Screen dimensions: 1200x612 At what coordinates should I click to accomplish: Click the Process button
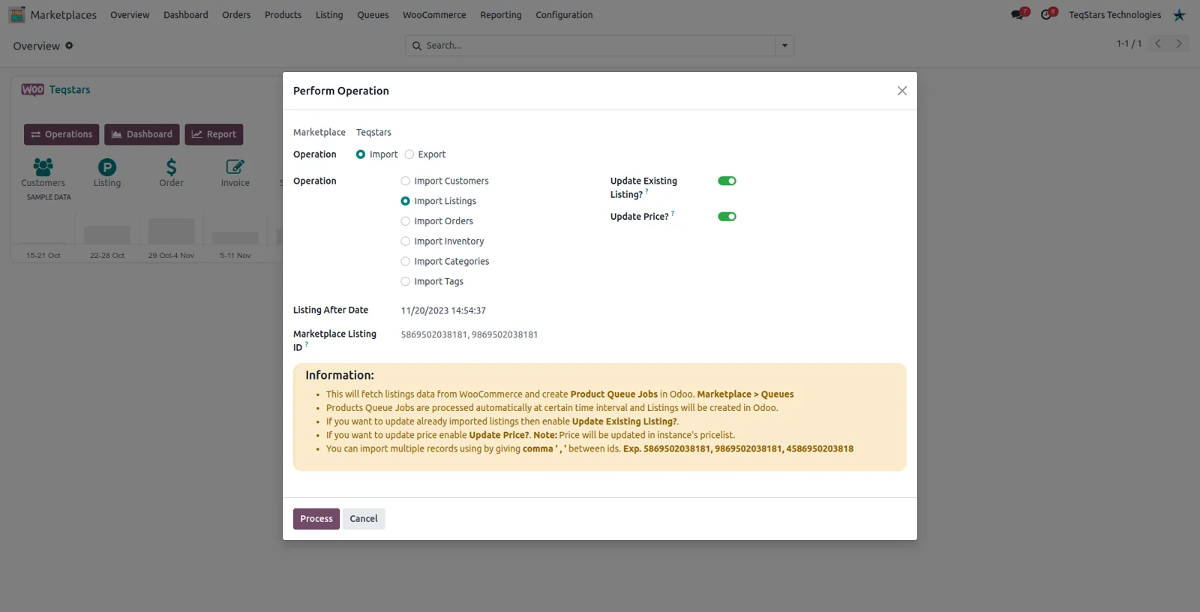tap(316, 519)
